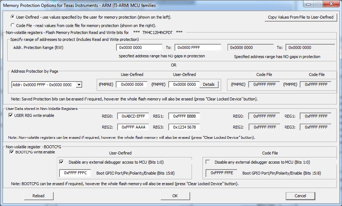342x206 pixels.
Task: Click the code file To address field
Action: [310, 47]
